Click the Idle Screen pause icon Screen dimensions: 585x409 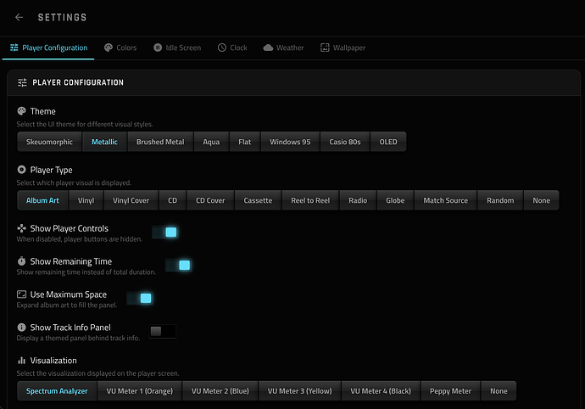pos(158,48)
